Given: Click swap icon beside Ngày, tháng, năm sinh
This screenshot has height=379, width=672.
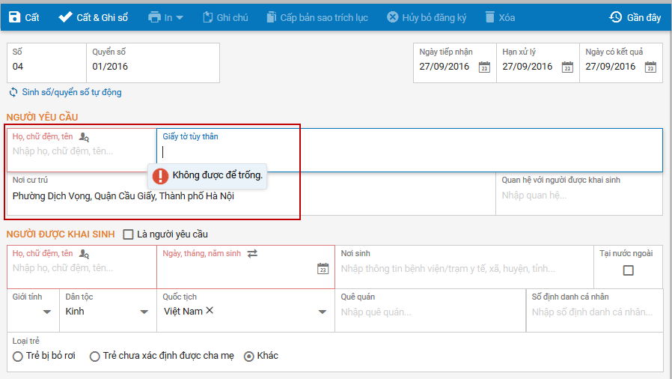Looking at the screenshot, I should tap(252, 254).
